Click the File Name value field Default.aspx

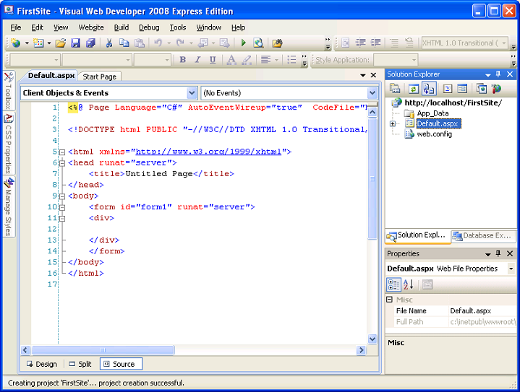(482, 311)
